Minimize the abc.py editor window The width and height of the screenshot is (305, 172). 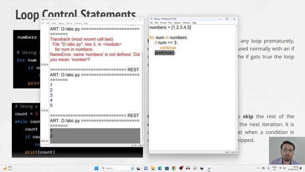(x=220, y=19)
